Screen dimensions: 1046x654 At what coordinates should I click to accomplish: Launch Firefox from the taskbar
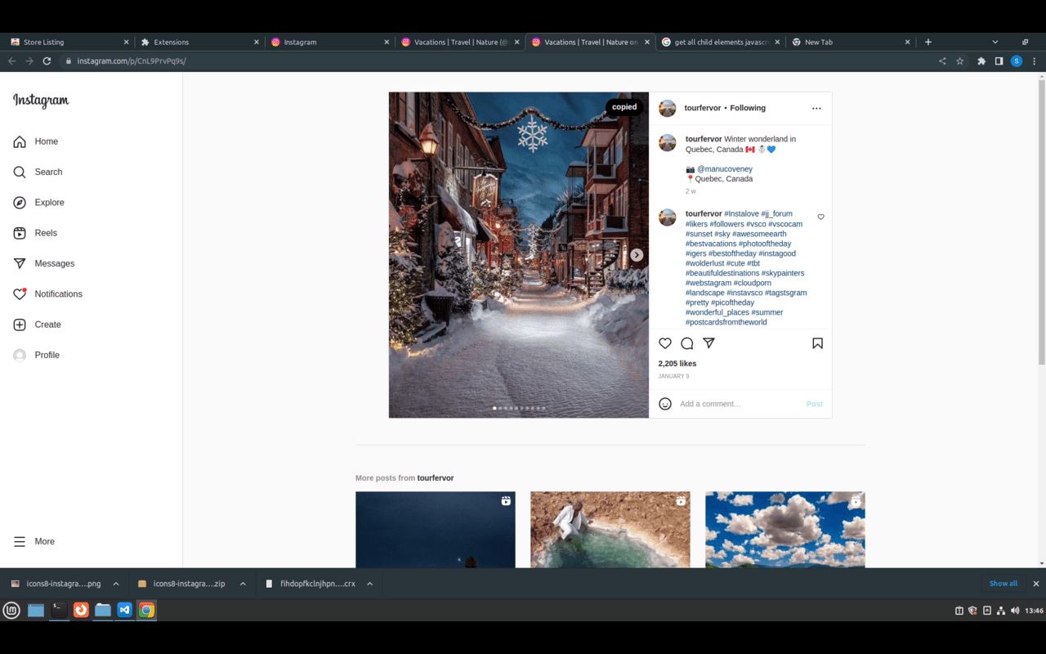tap(81, 610)
